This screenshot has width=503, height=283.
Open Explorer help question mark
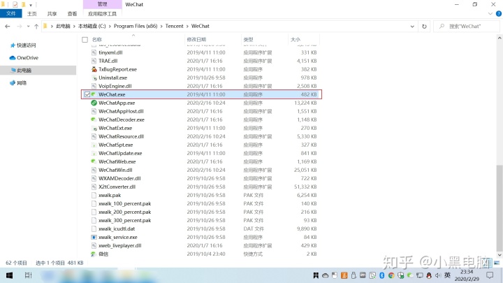coord(499,14)
